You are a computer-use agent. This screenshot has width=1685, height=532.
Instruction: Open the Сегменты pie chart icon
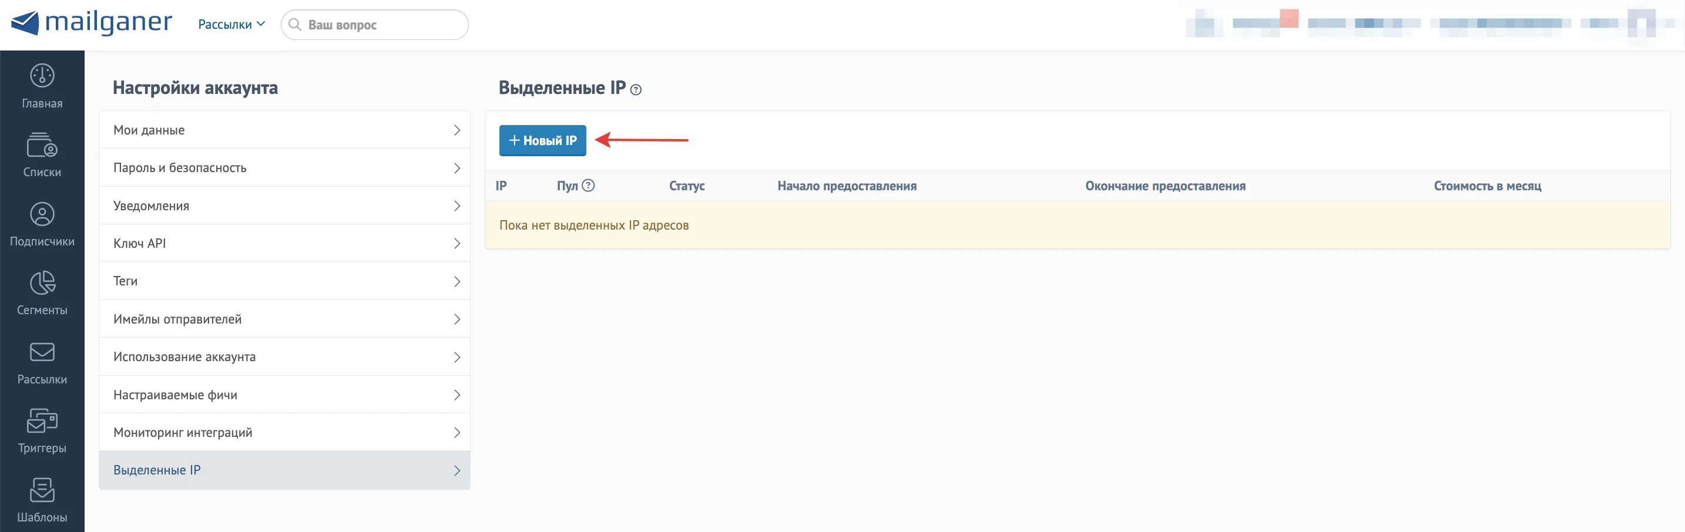[42, 283]
